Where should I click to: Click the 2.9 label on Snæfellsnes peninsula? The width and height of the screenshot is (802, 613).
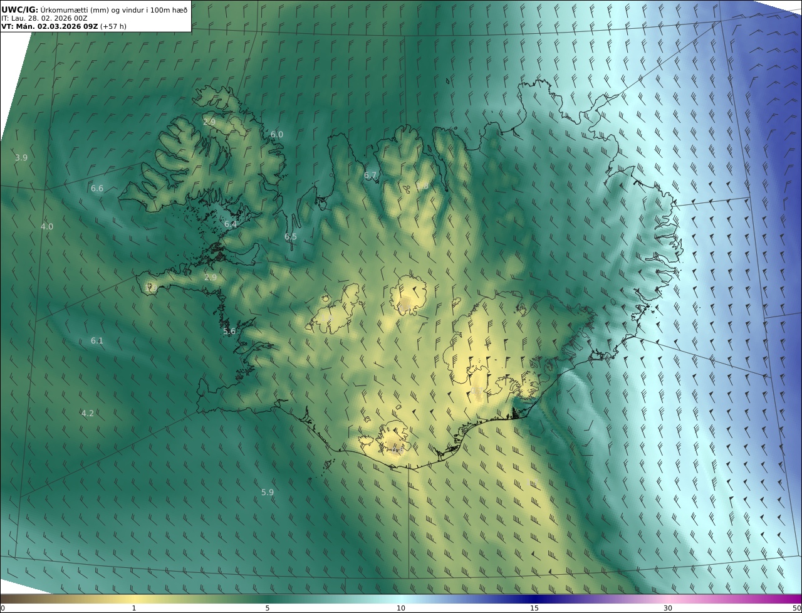pos(211,278)
